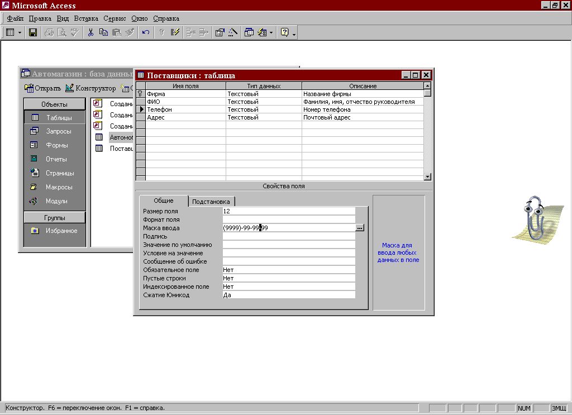Click the New Object toolbar icon
Image resolution: width=572 pixels, height=415 pixels.
(262, 32)
